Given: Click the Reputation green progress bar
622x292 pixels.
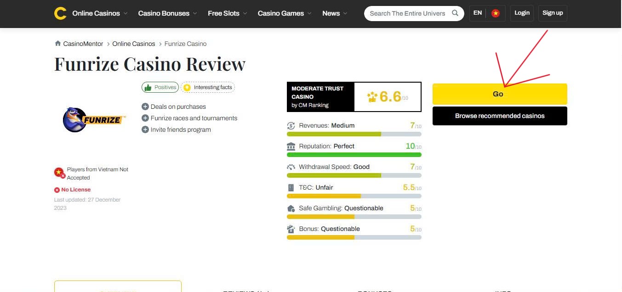Looking at the screenshot, I should click(354, 155).
